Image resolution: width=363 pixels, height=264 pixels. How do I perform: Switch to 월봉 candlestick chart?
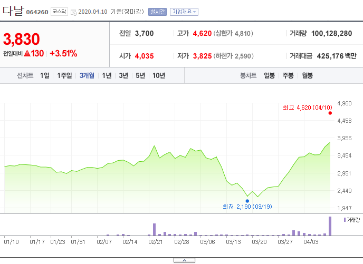[307, 75]
